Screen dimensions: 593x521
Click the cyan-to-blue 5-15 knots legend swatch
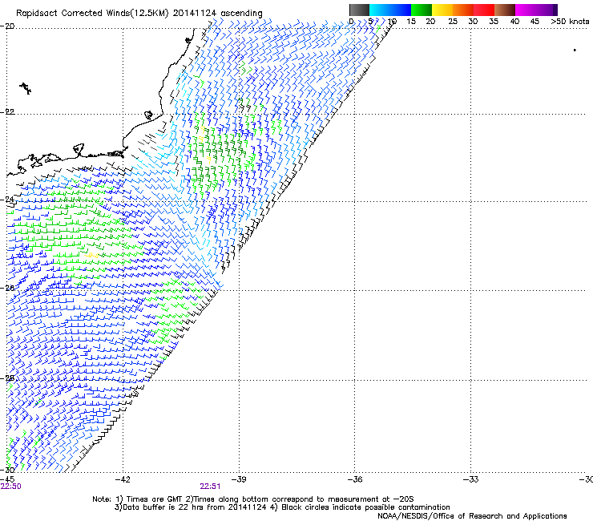point(390,10)
